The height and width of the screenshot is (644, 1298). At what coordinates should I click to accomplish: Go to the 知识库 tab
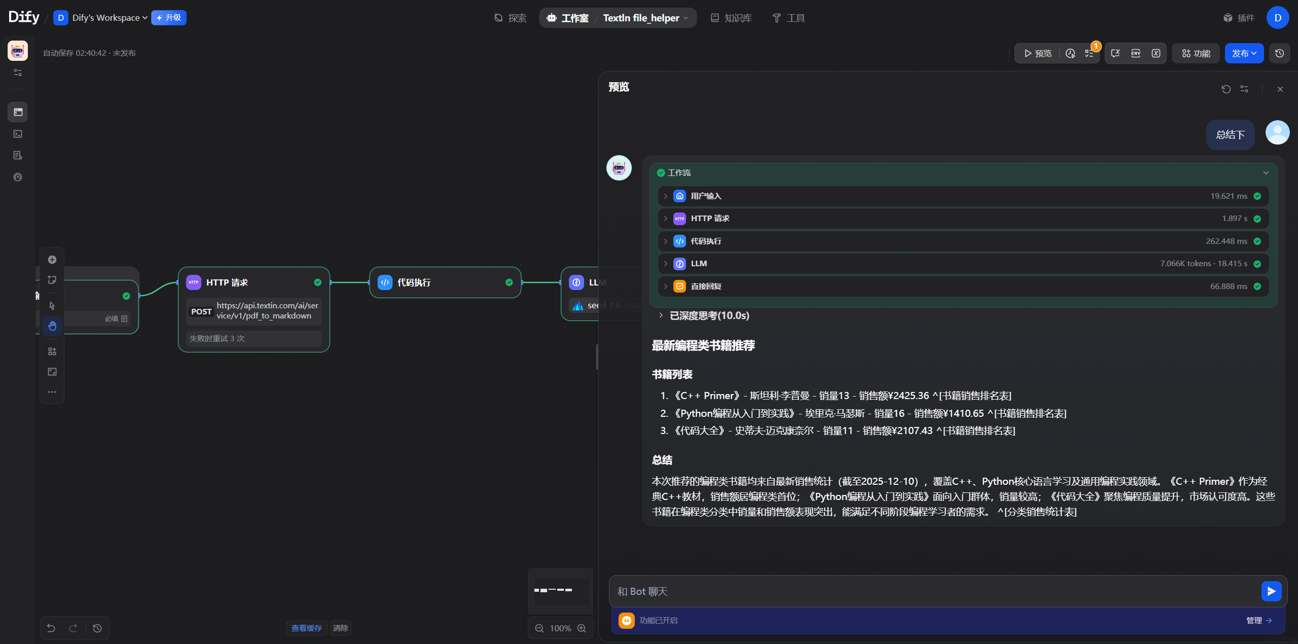click(x=731, y=18)
